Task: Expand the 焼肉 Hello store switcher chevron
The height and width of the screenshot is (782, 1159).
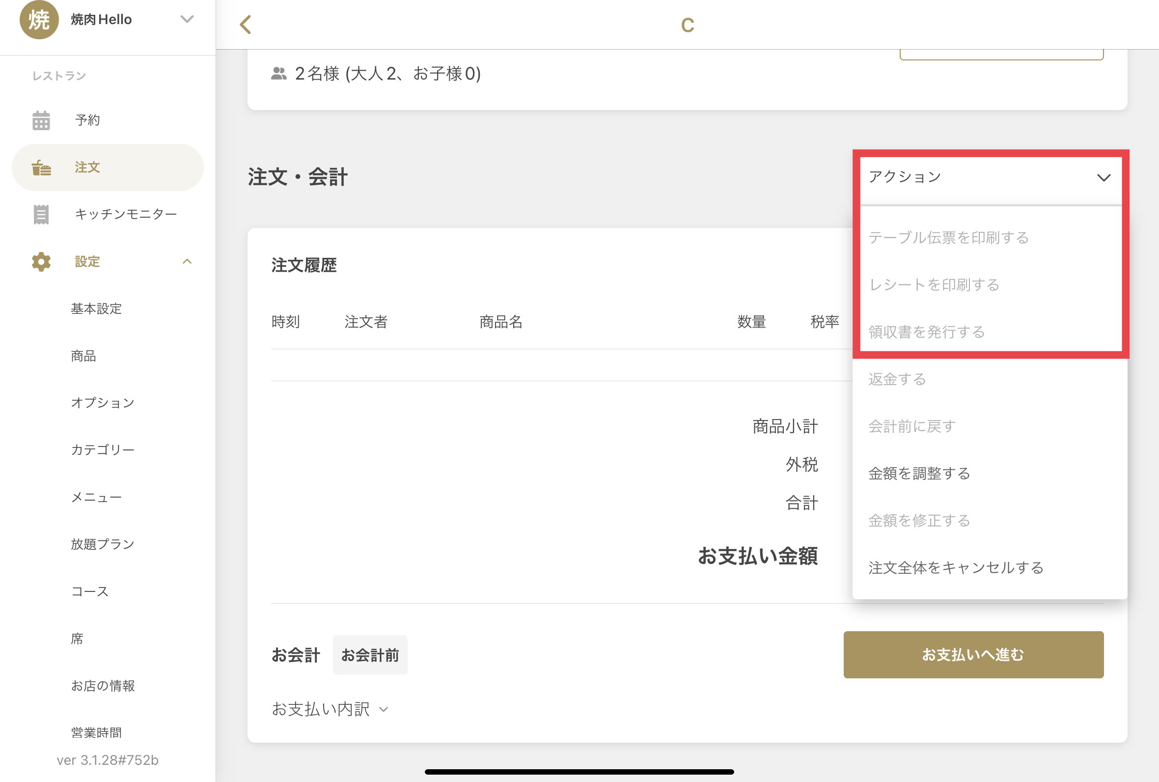Action: click(187, 20)
